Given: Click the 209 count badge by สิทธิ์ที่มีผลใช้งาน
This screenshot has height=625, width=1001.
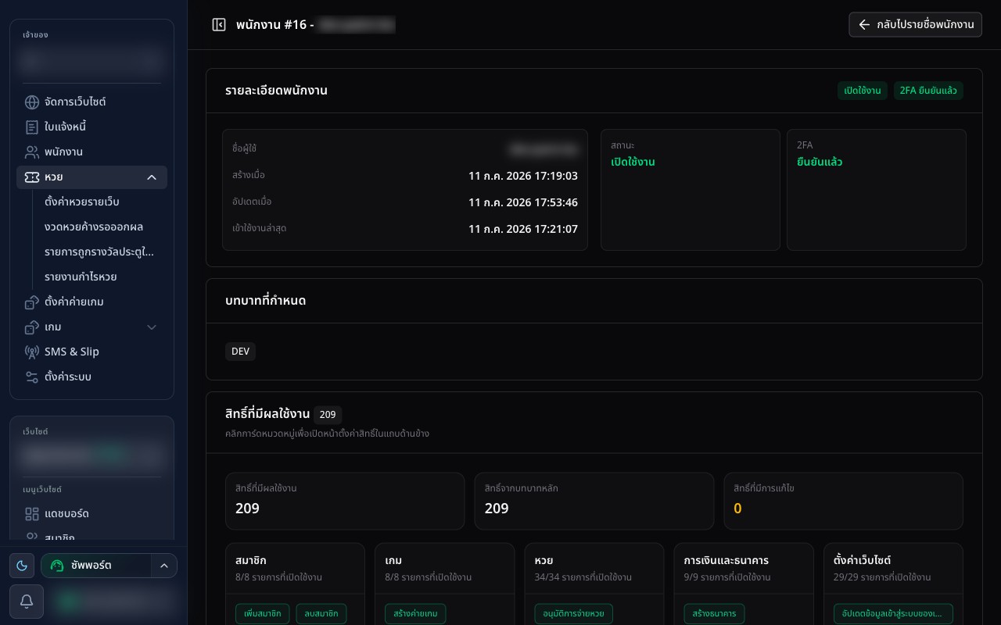Looking at the screenshot, I should coord(328,415).
